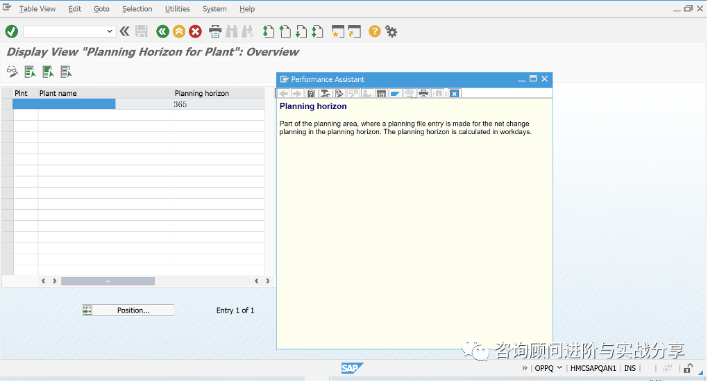
Task: Click the Plant name column header
Action: pyautogui.click(x=106, y=93)
